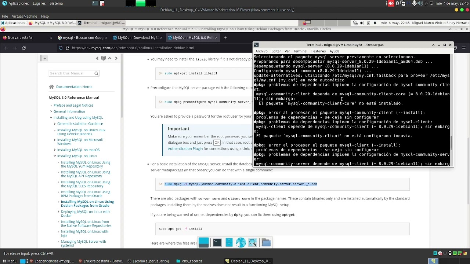Viewport: 470px width, 264px height.
Task: Open Ayuda menu in Terminal window
Action: pos(335,51)
